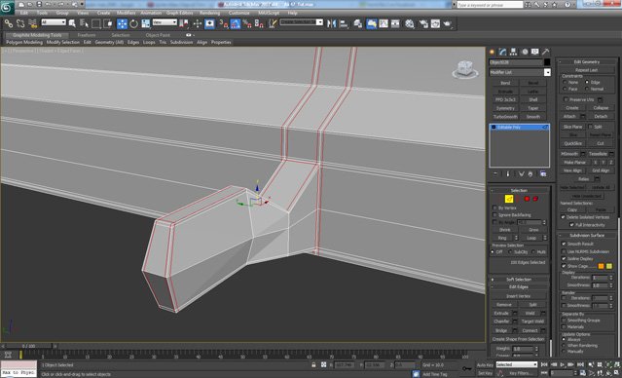Open Select by Name dialog
The width and height of the screenshot is (622, 378).
[x=84, y=23]
